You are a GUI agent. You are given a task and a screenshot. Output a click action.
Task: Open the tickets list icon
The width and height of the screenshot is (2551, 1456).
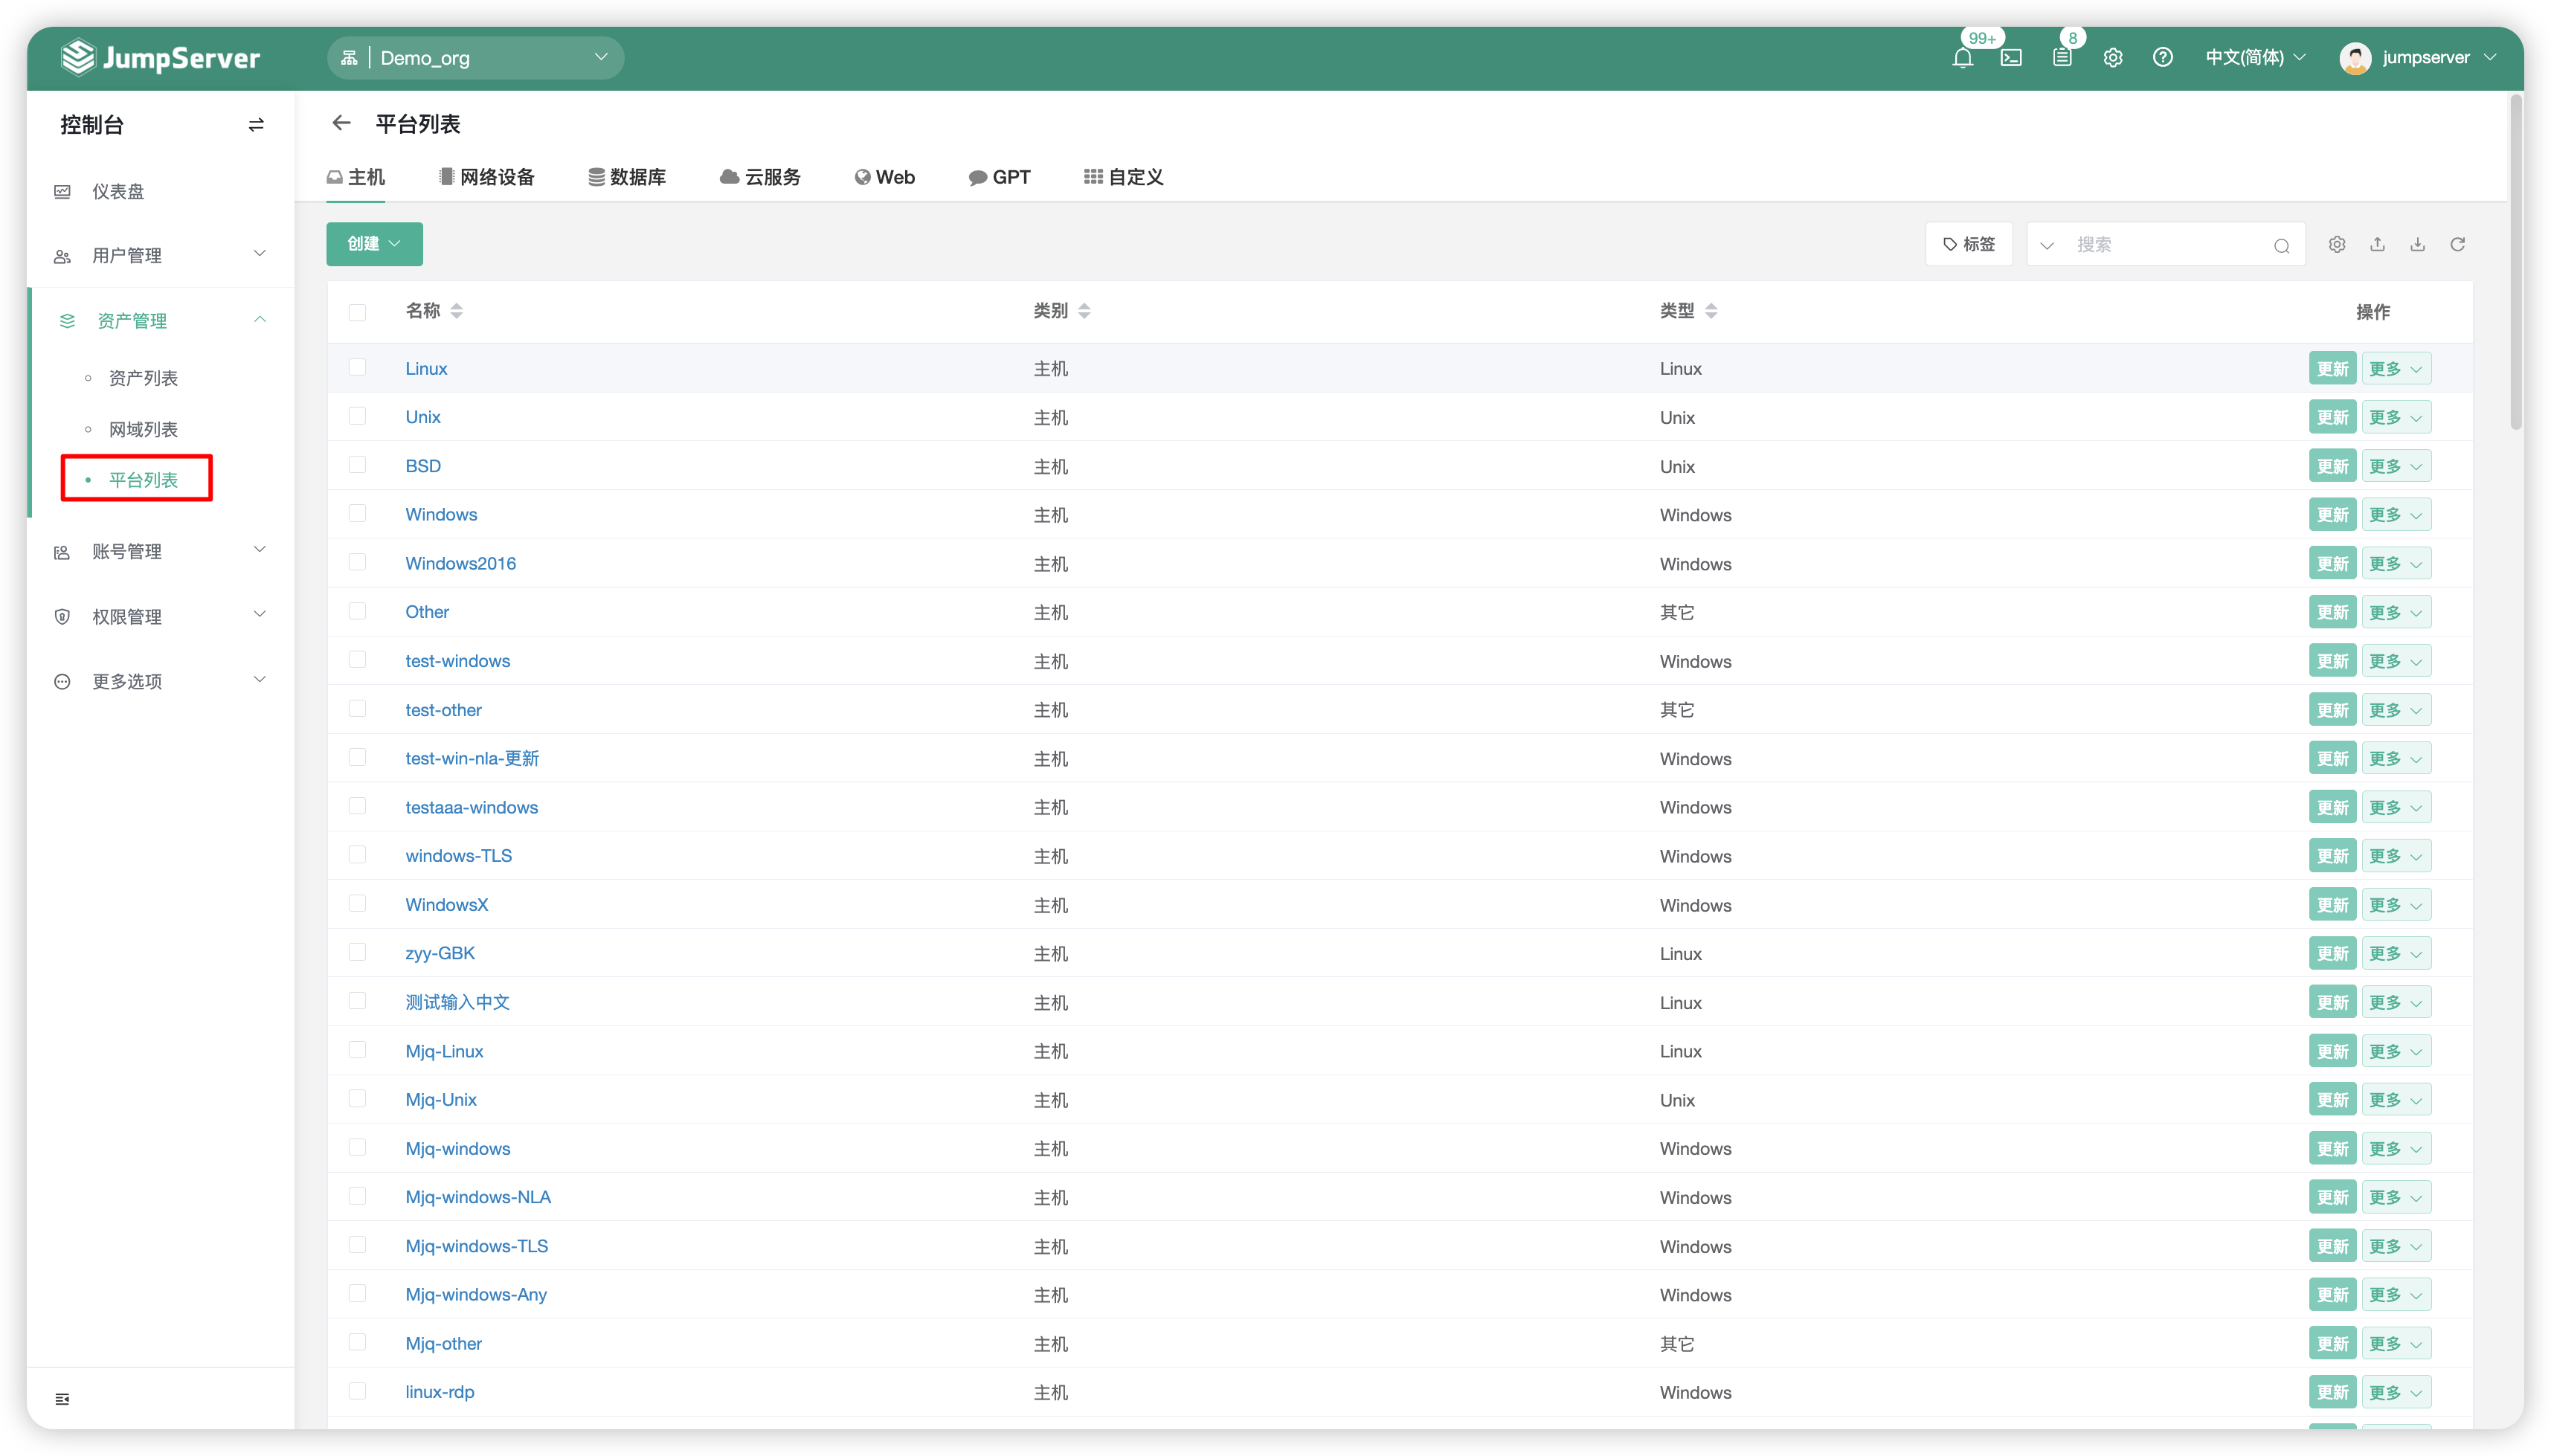(2062, 58)
